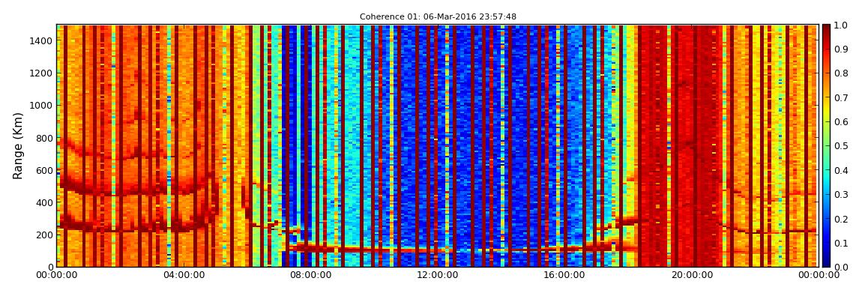
Task: Click the 12:00:00 x-axis tick label
Action: click(x=438, y=275)
